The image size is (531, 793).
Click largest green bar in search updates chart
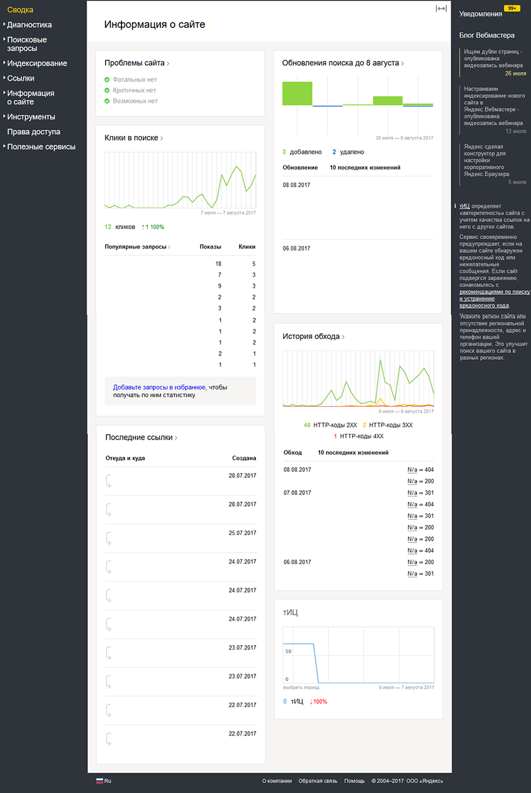[x=297, y=93]
